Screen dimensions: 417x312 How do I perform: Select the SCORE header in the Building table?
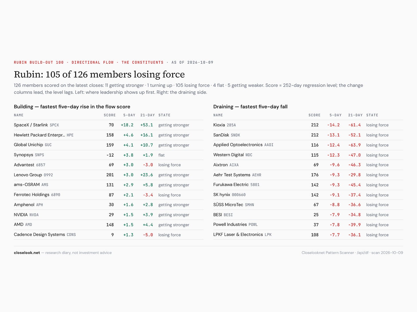(110, 115)
